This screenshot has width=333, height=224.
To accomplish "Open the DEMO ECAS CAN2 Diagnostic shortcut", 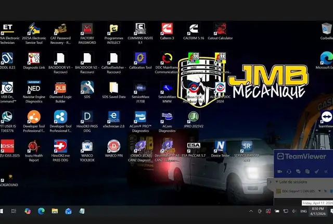I will pos(140,151).
